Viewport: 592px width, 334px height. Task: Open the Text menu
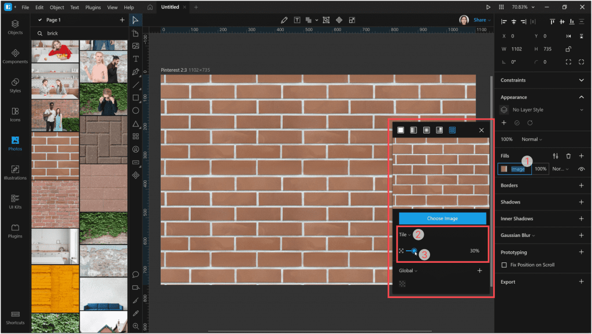[x=75, y=7]
